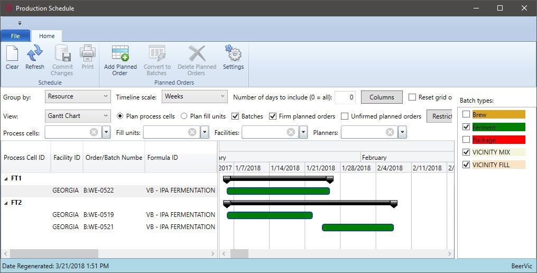
Task: Click the grid horizontal scrollbar thumb
Action: coord(54,254)
